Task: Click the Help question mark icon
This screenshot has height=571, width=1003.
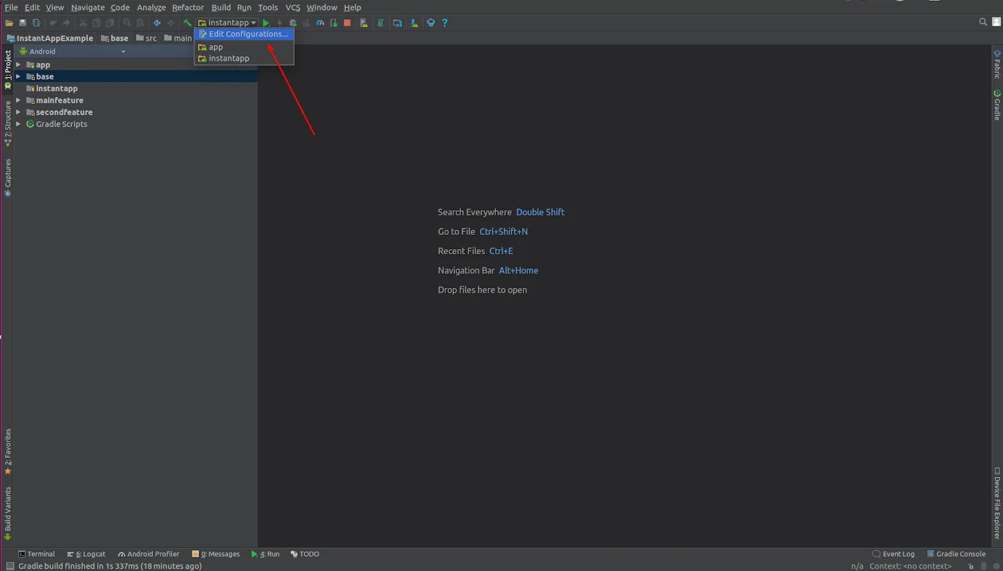Action: [445, 23]
